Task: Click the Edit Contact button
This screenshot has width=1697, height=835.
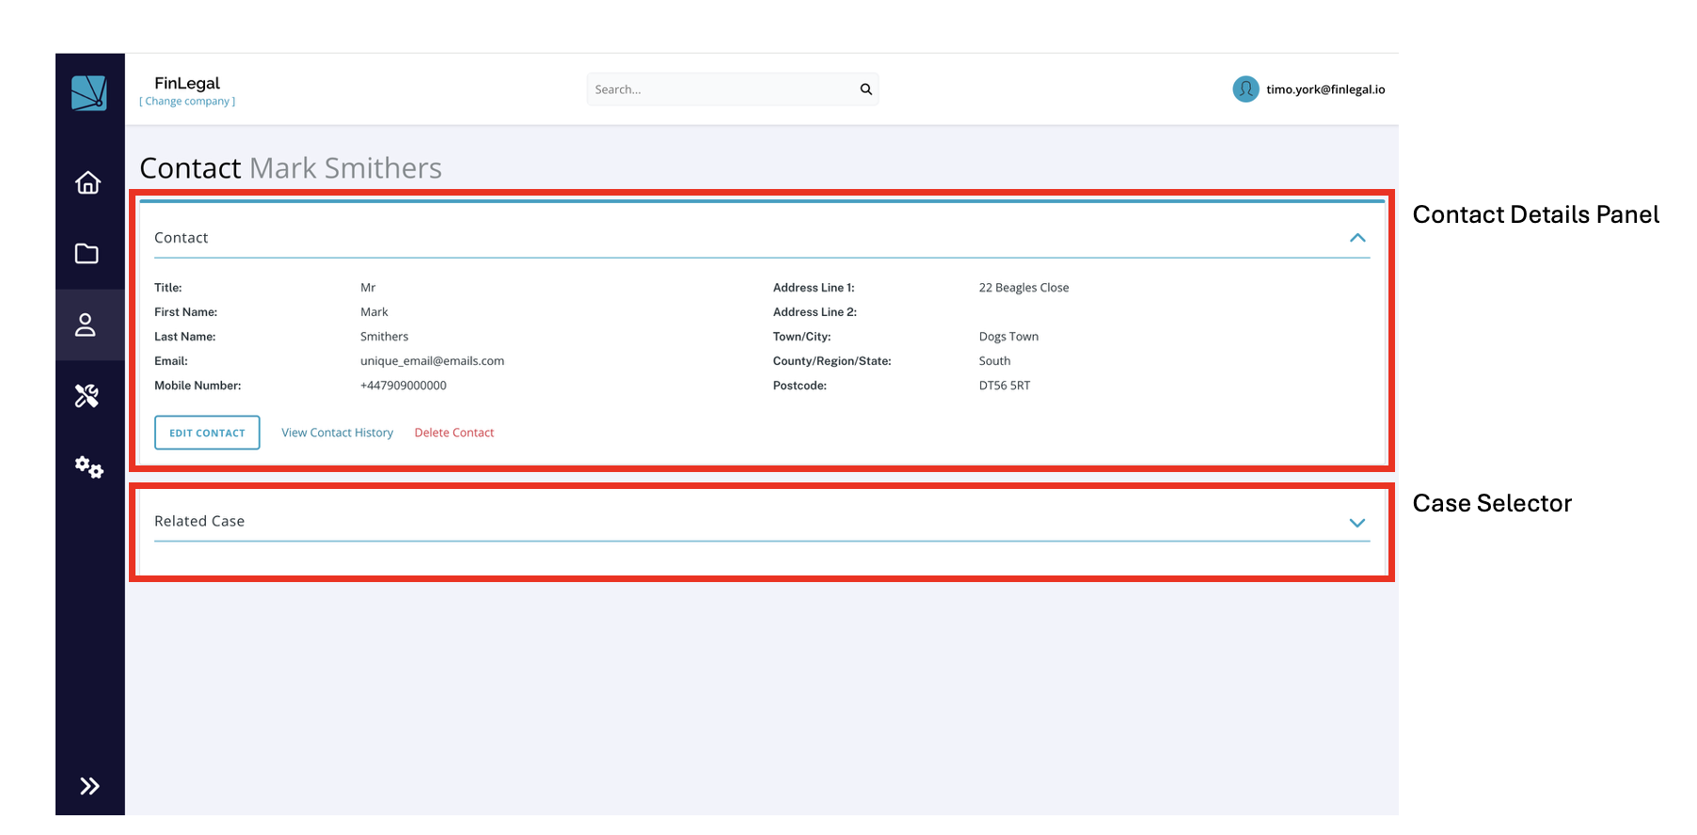Action: (x=207, y=433)
